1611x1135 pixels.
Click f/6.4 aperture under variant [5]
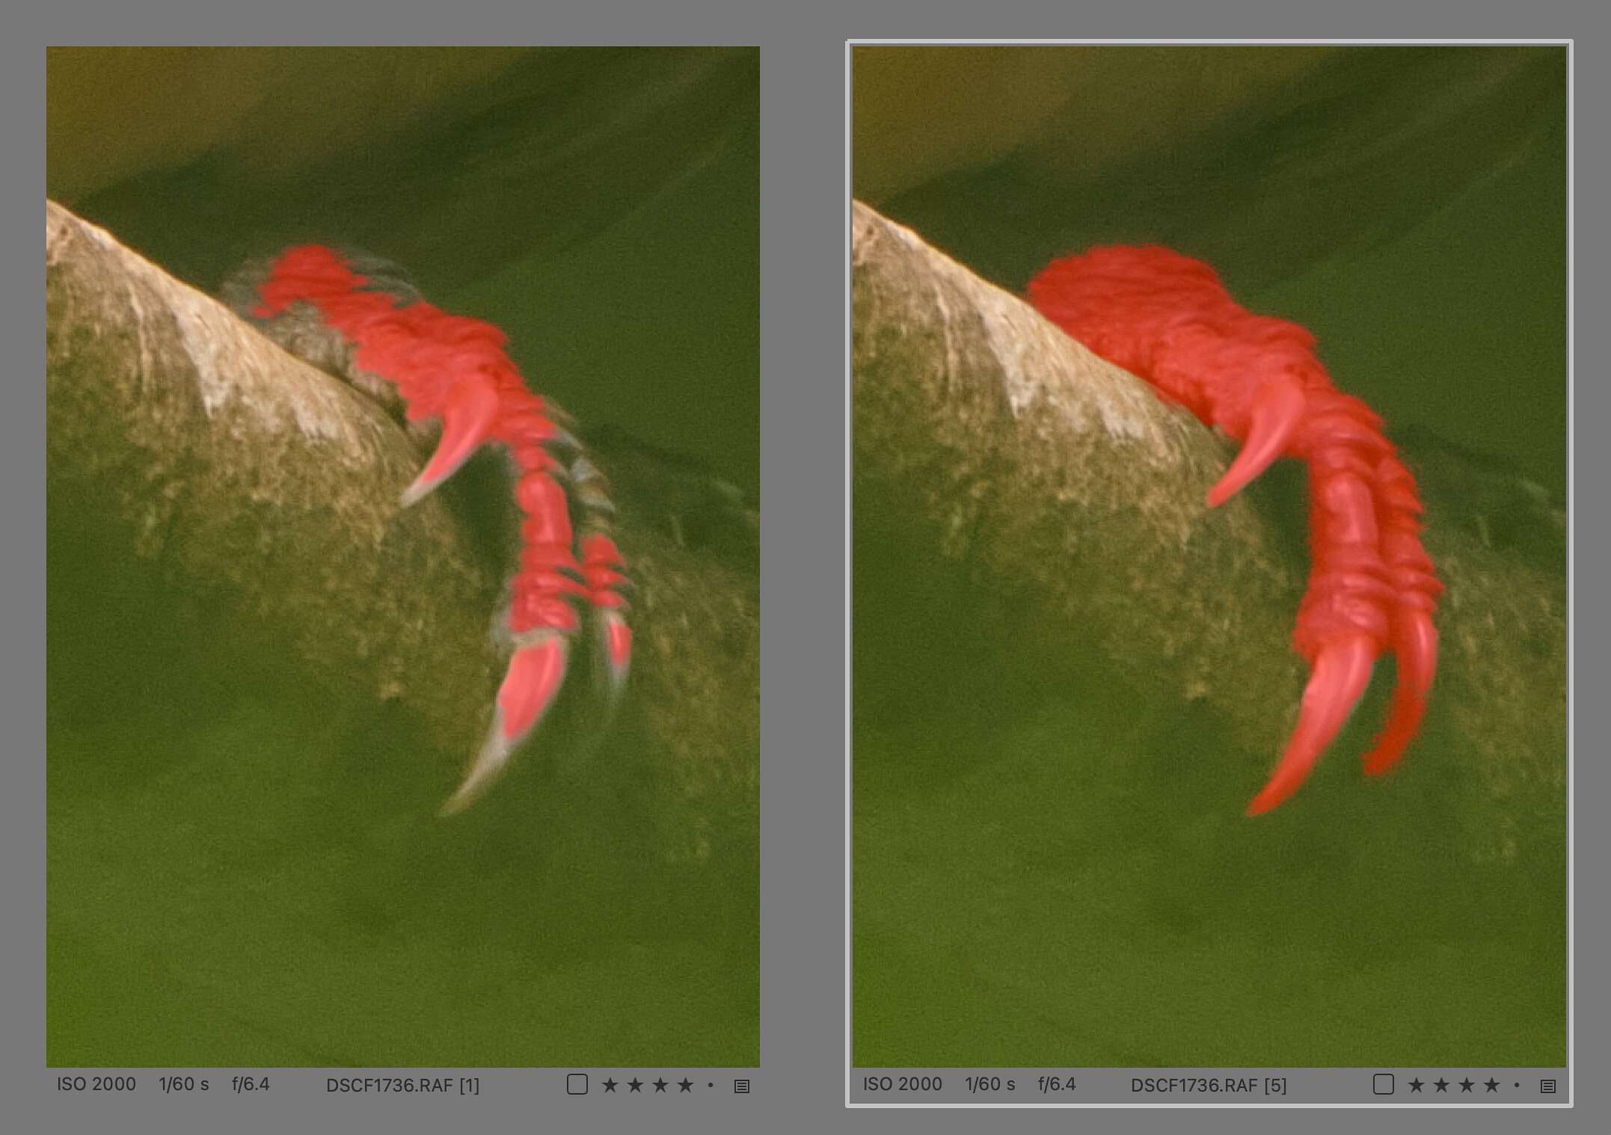tap(1057, 1084)
